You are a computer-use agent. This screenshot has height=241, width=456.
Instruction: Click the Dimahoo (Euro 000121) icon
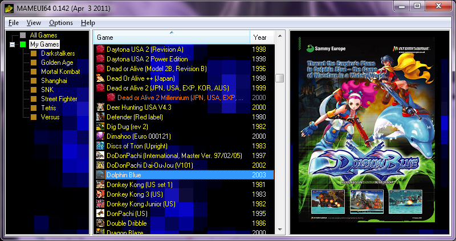click(100, 136)
